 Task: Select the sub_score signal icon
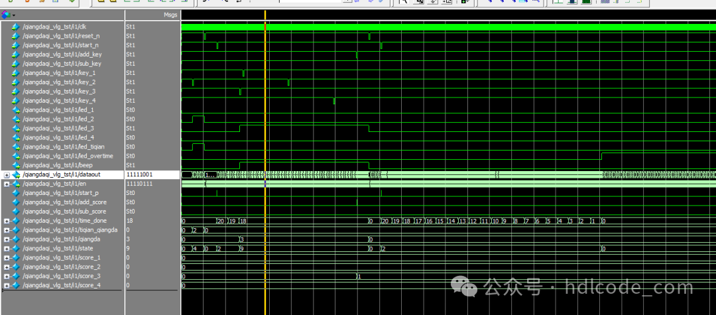(x=16, y=212)
